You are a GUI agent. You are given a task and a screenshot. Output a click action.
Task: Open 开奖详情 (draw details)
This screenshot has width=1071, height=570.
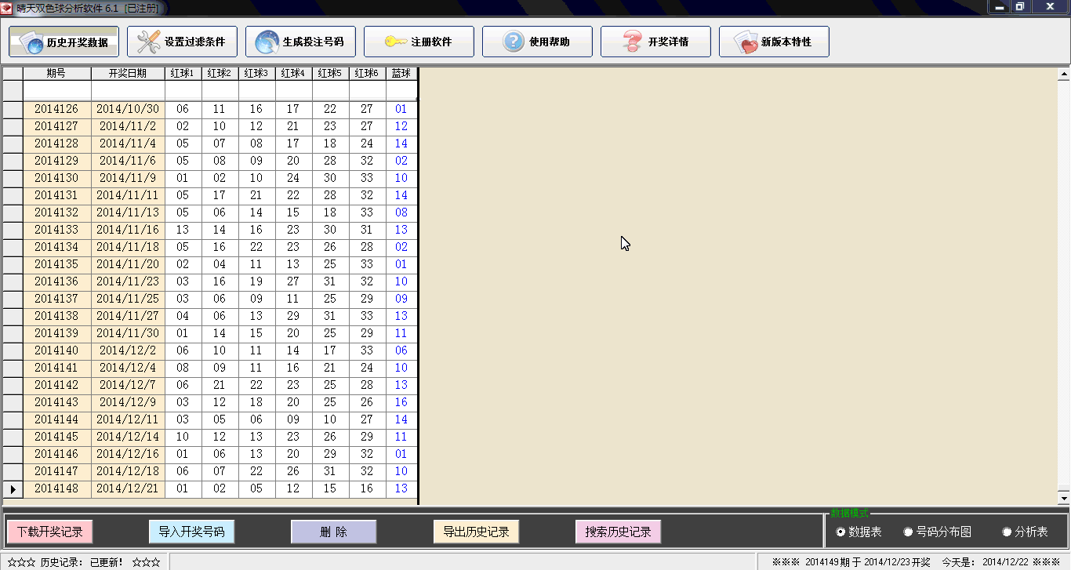(655, 41)
